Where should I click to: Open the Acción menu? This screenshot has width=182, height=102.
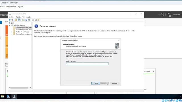point(18,17)
